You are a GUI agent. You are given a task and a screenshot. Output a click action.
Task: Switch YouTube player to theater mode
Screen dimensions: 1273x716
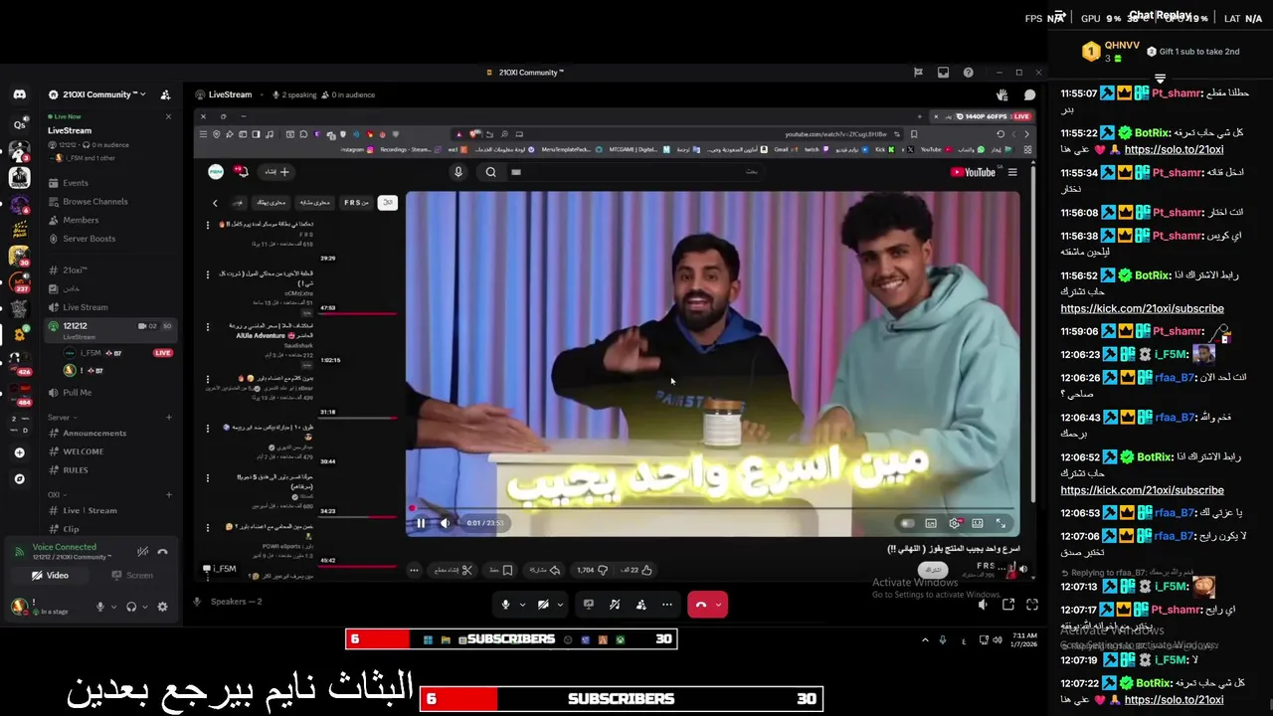click(978, 523)
